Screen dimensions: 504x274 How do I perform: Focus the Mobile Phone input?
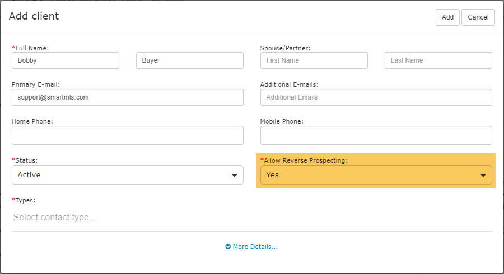coord(376,135)
